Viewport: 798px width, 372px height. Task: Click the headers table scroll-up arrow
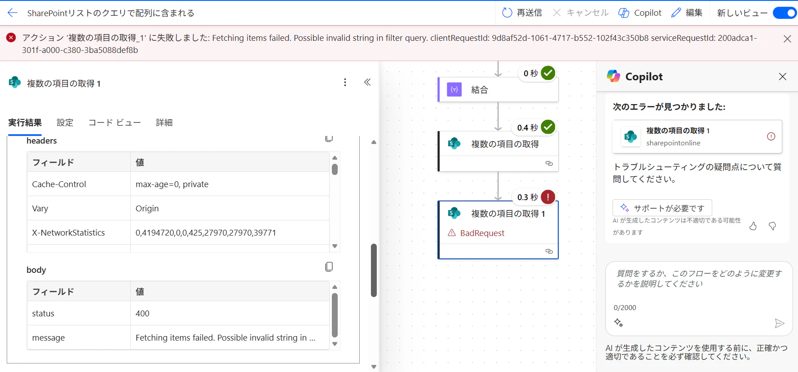click(335, 158)
